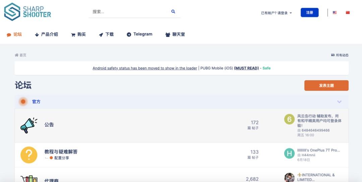The width and height of the screenshot is (362, 182).
Task: Open the 产品介绍 dropdown menu
Action: [x=46, y=35]
